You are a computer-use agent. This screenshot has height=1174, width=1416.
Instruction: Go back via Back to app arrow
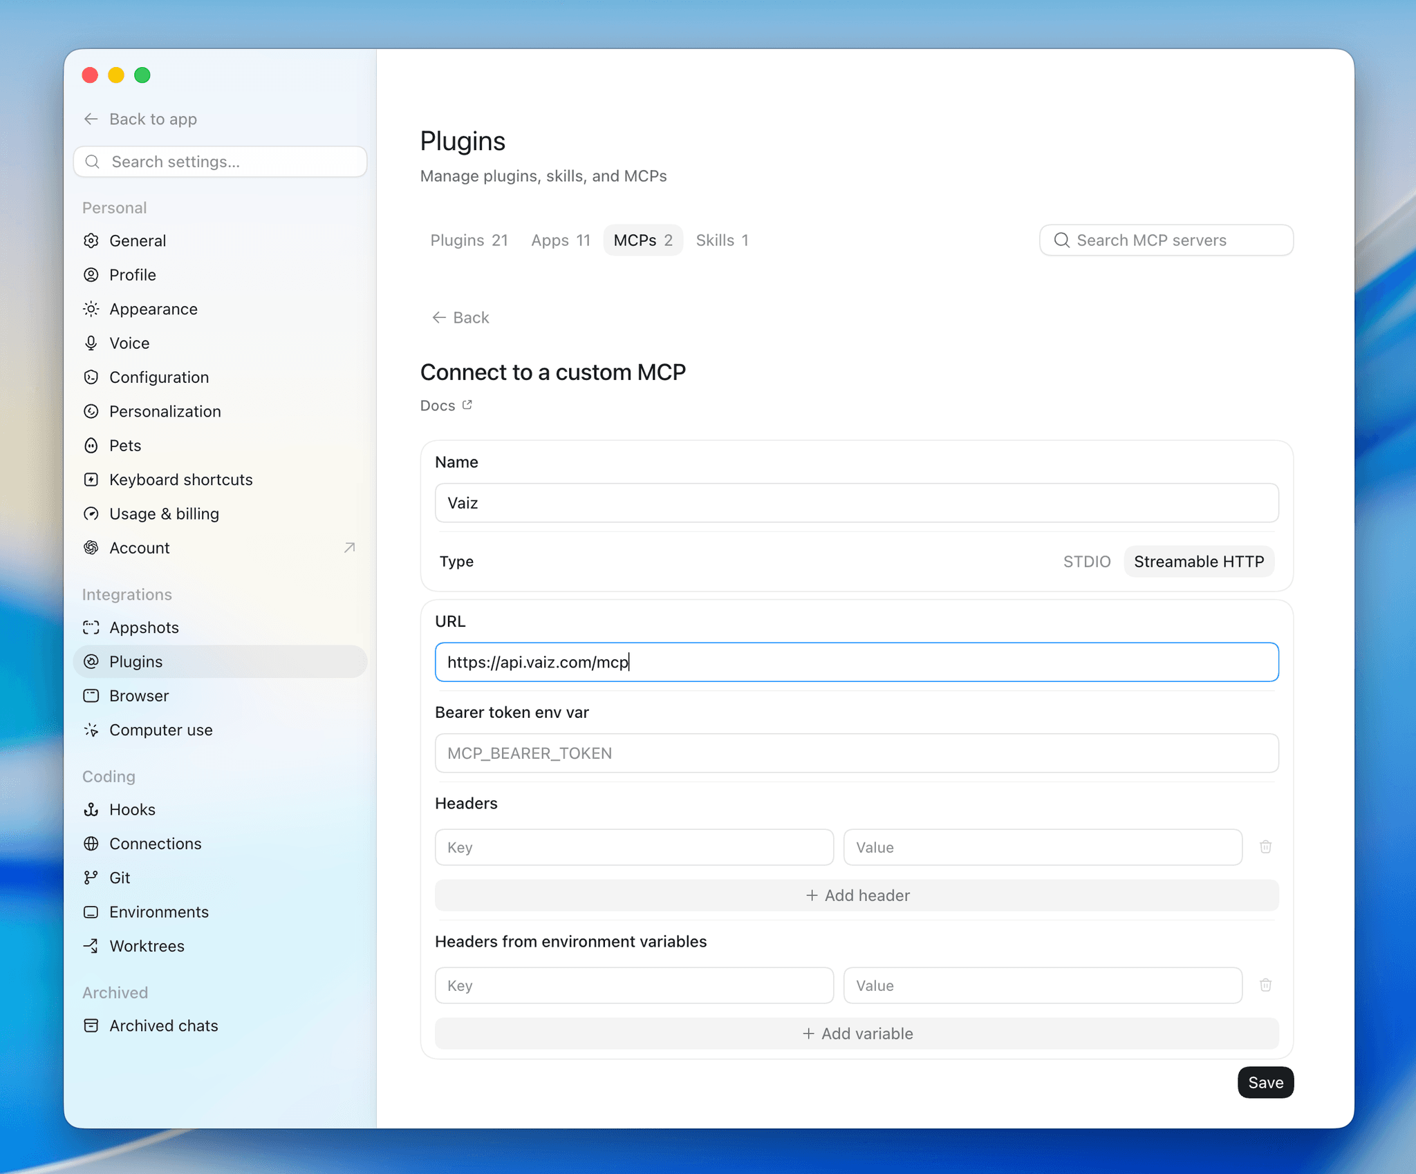[91, 119]
